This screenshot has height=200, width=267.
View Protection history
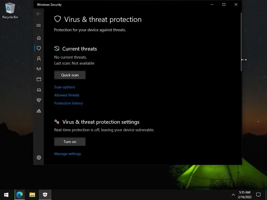point(69,103)
